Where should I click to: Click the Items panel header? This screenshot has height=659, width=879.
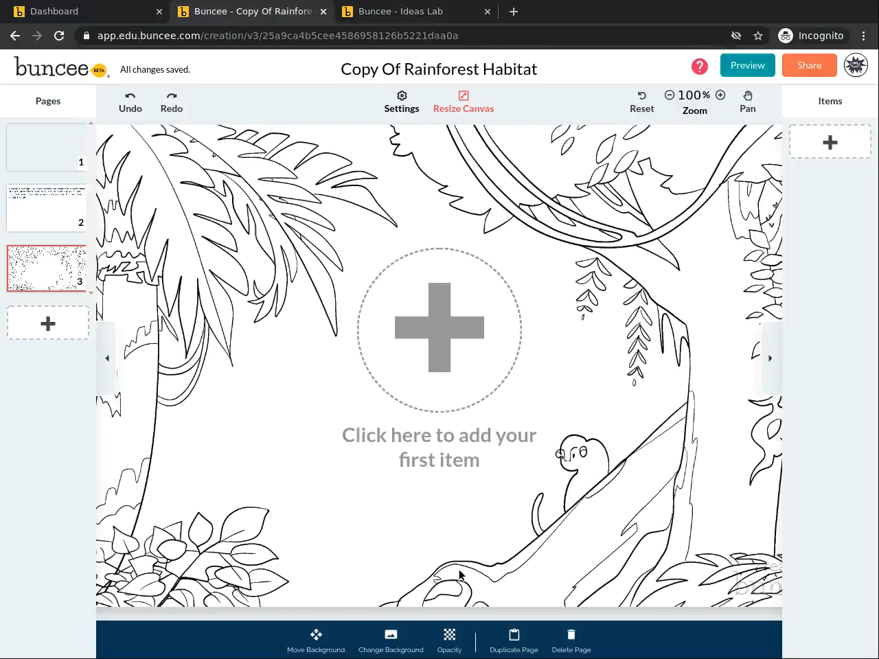tap(830, 101)
